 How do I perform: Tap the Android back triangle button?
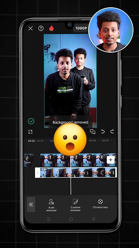click(x=93, y=219)
